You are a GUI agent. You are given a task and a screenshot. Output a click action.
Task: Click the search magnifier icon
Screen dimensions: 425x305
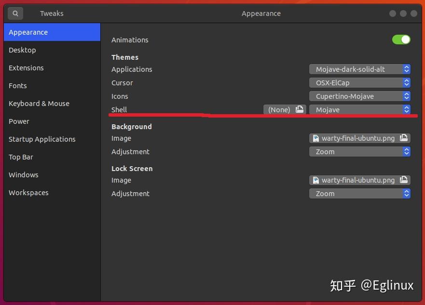pos(15,13)
